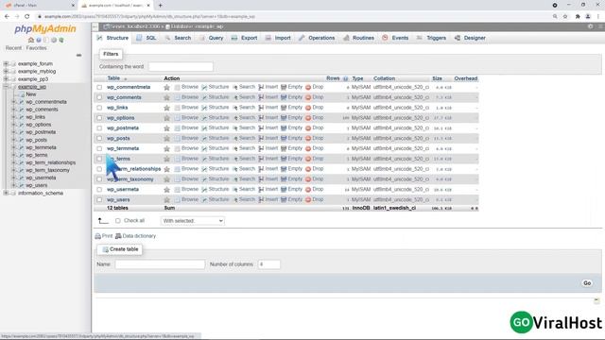
Task: Browse the wp_usermeta table
Action: point(186,189)
